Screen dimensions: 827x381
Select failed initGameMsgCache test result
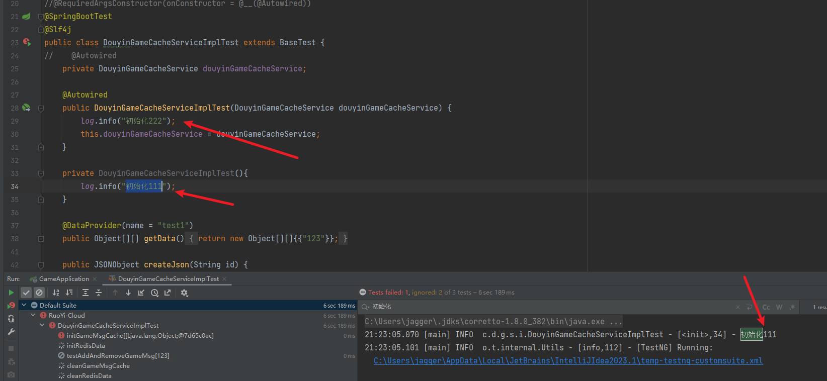click(140, 335)
